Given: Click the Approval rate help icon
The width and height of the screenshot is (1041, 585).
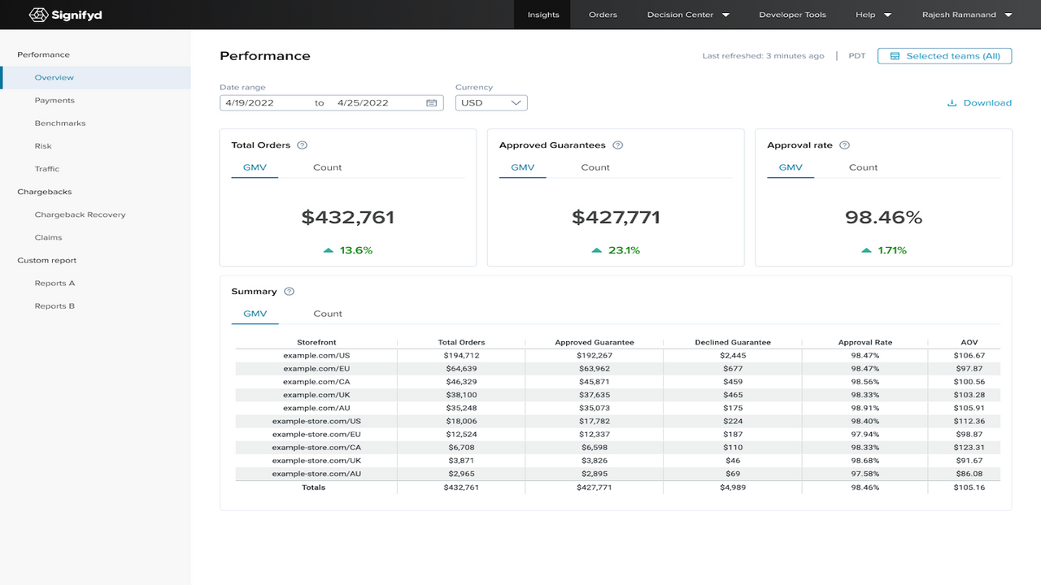Looking at the screenshot, I should click(844, 145).
